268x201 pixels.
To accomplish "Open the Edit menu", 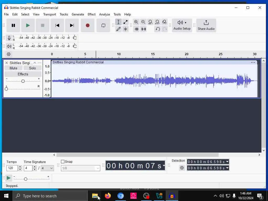I will 15,14.
